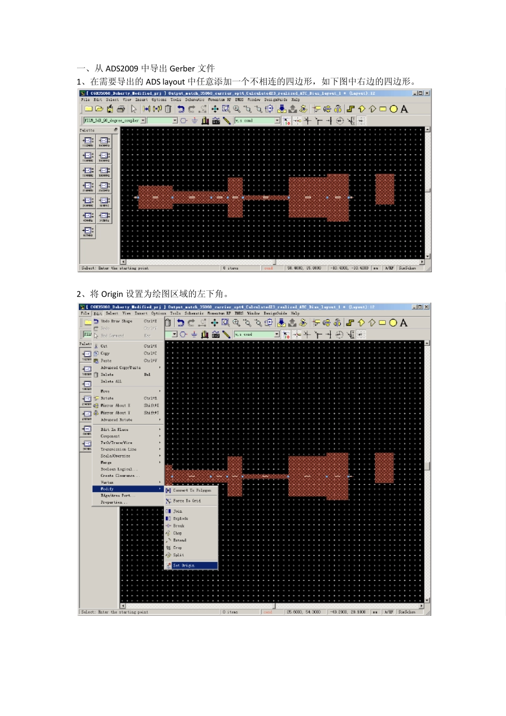Click trash Delete icon in step 1 ADS toolbar

pos(168,109)
